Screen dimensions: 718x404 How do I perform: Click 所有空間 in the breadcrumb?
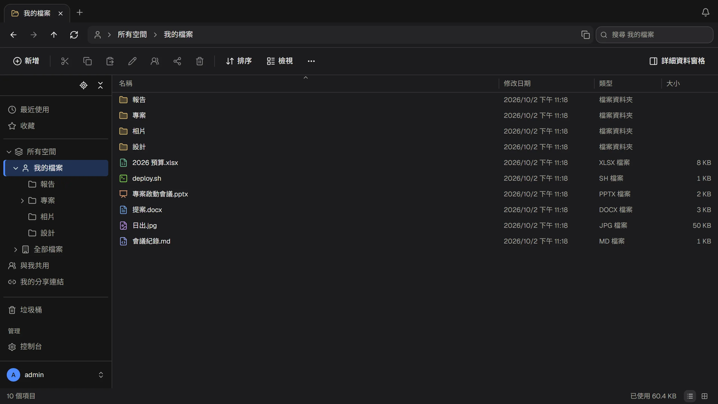coord(132,35)
